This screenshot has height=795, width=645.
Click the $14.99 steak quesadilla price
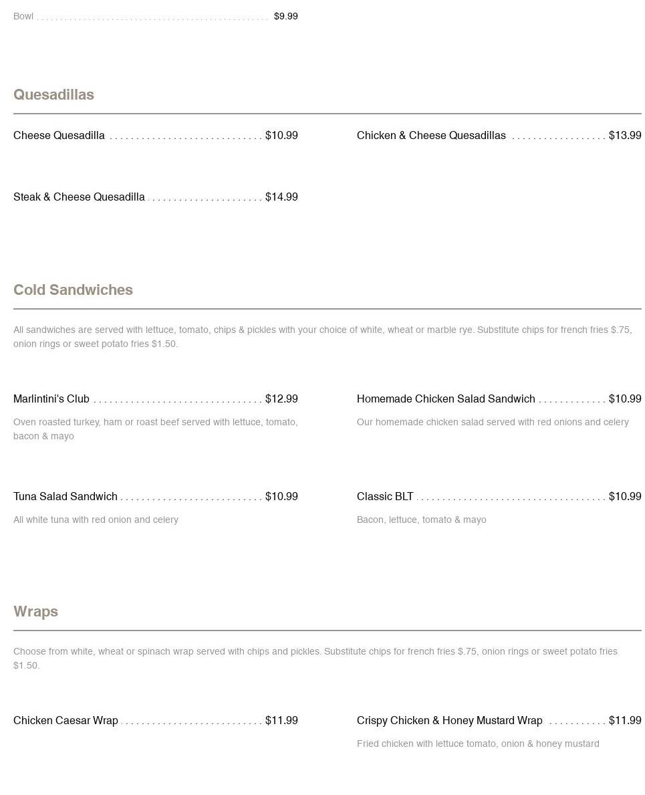tap(281, 197)
